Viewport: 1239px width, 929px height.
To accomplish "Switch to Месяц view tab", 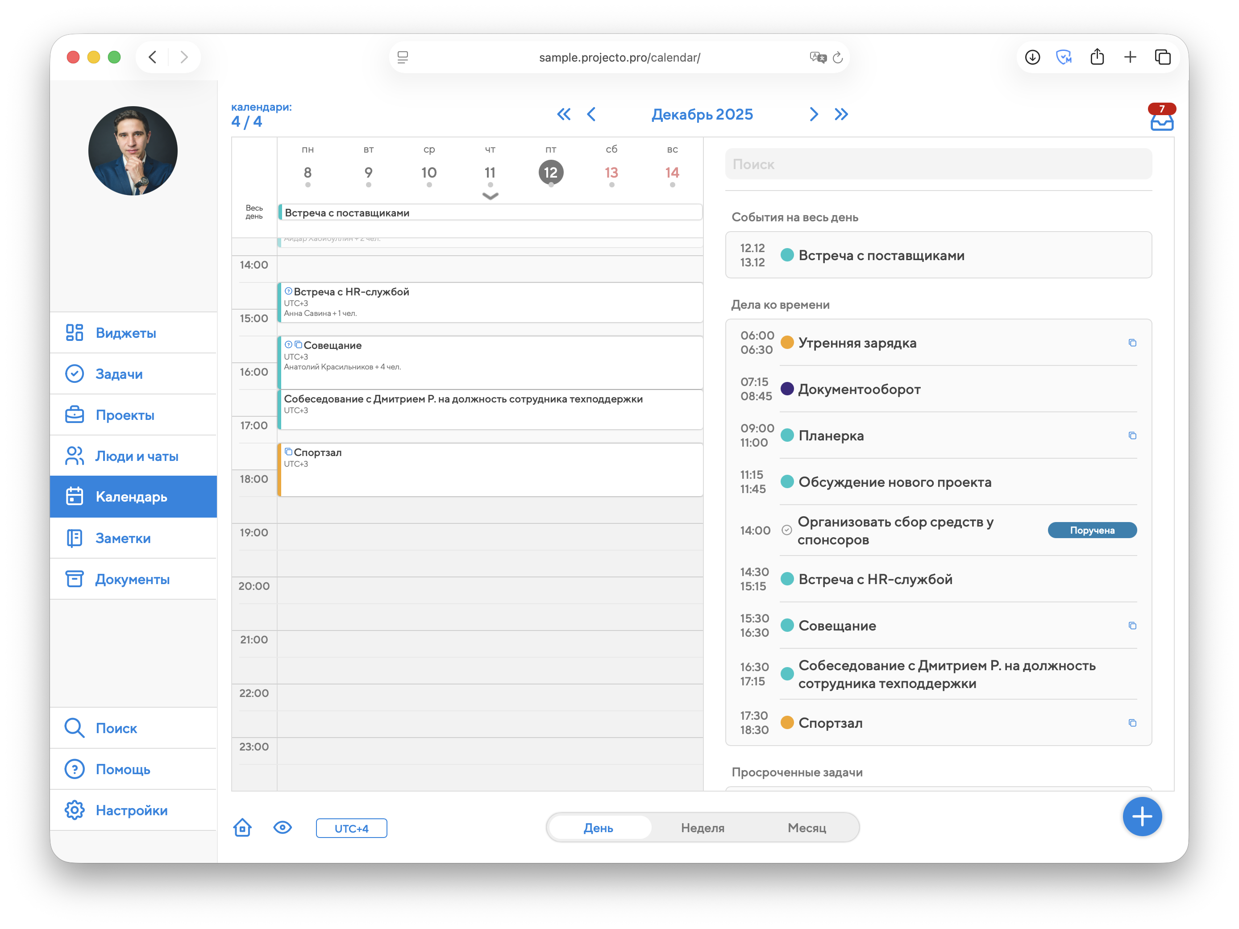I will coord(807,828).
